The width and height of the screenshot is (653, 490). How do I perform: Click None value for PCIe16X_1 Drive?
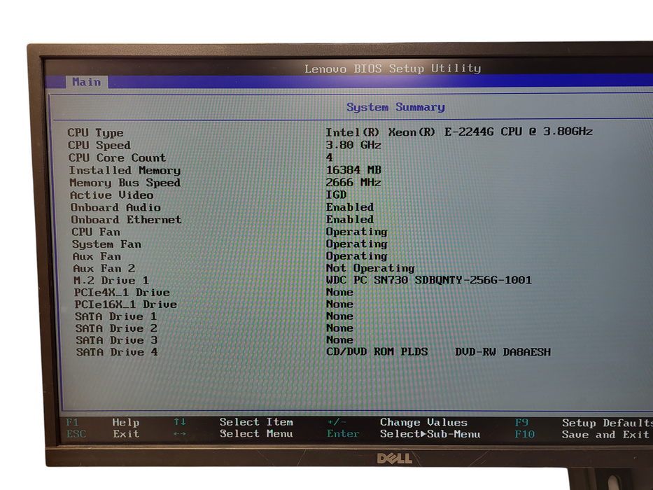click(x=339, y=304)
